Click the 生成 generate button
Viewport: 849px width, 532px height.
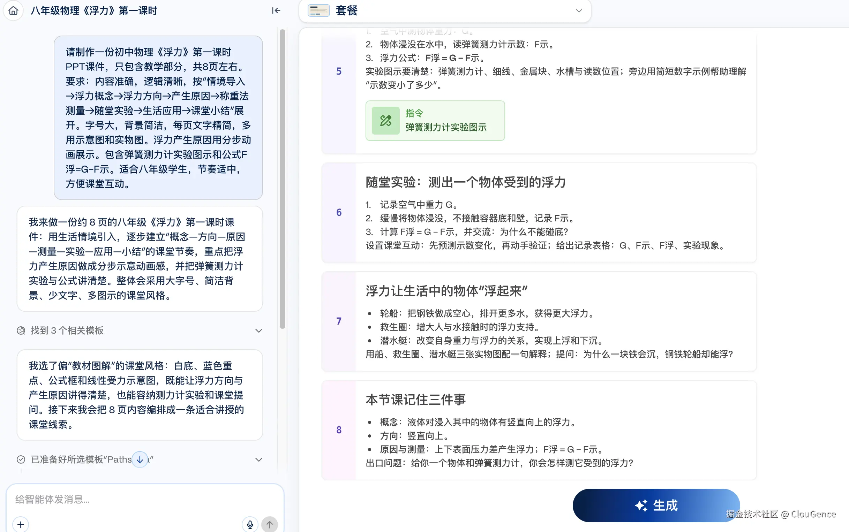click(656, 505)
